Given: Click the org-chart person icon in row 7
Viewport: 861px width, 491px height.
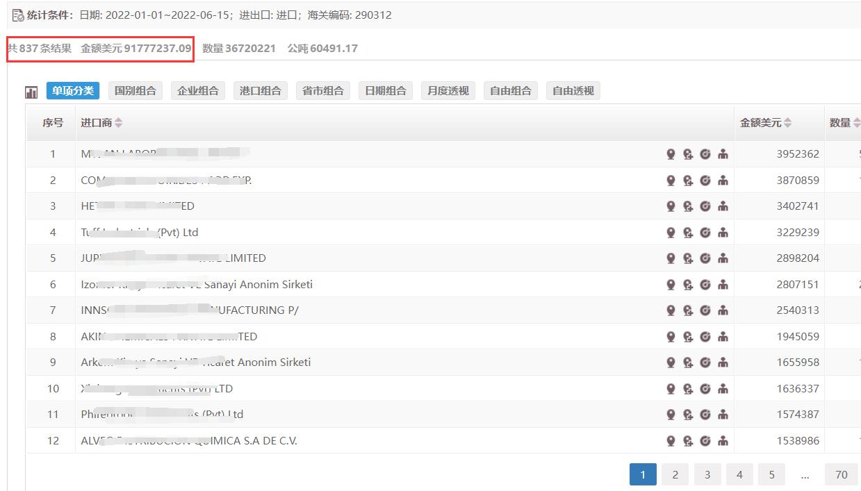Looking at the screenshot, I should click(x=723, y=310).
